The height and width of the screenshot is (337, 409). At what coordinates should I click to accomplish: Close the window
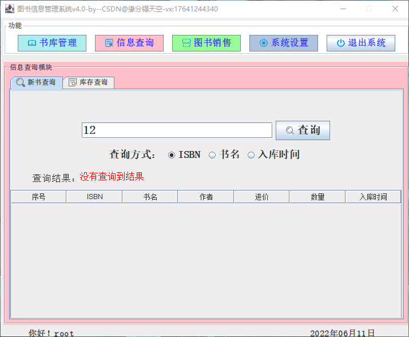(395, 9)
